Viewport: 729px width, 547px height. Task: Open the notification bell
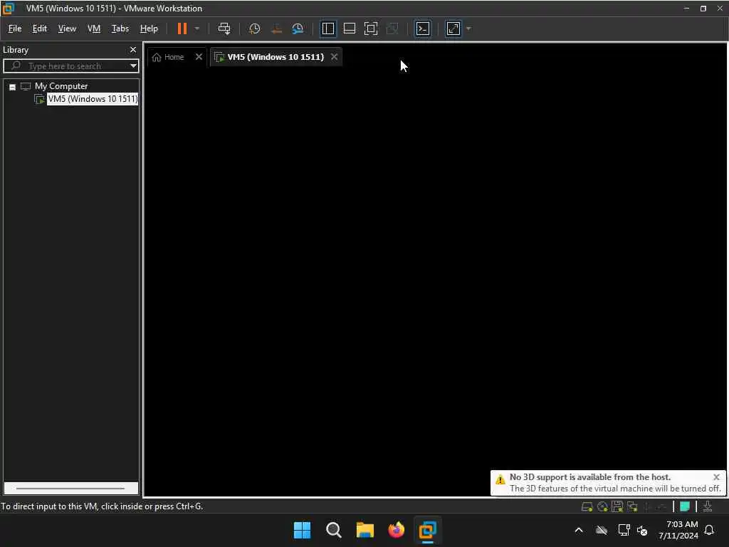point(709,530)
